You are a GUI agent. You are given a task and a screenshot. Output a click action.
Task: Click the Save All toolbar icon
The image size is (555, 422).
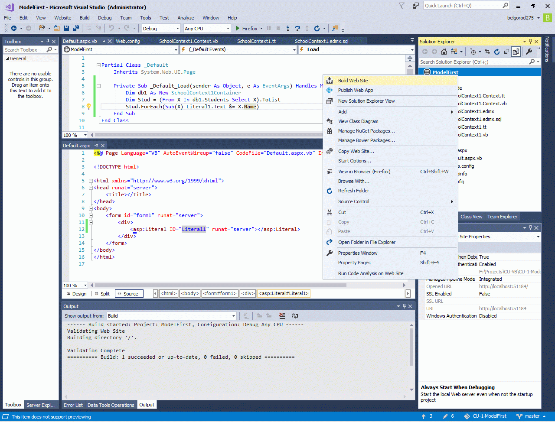point(76,28)
